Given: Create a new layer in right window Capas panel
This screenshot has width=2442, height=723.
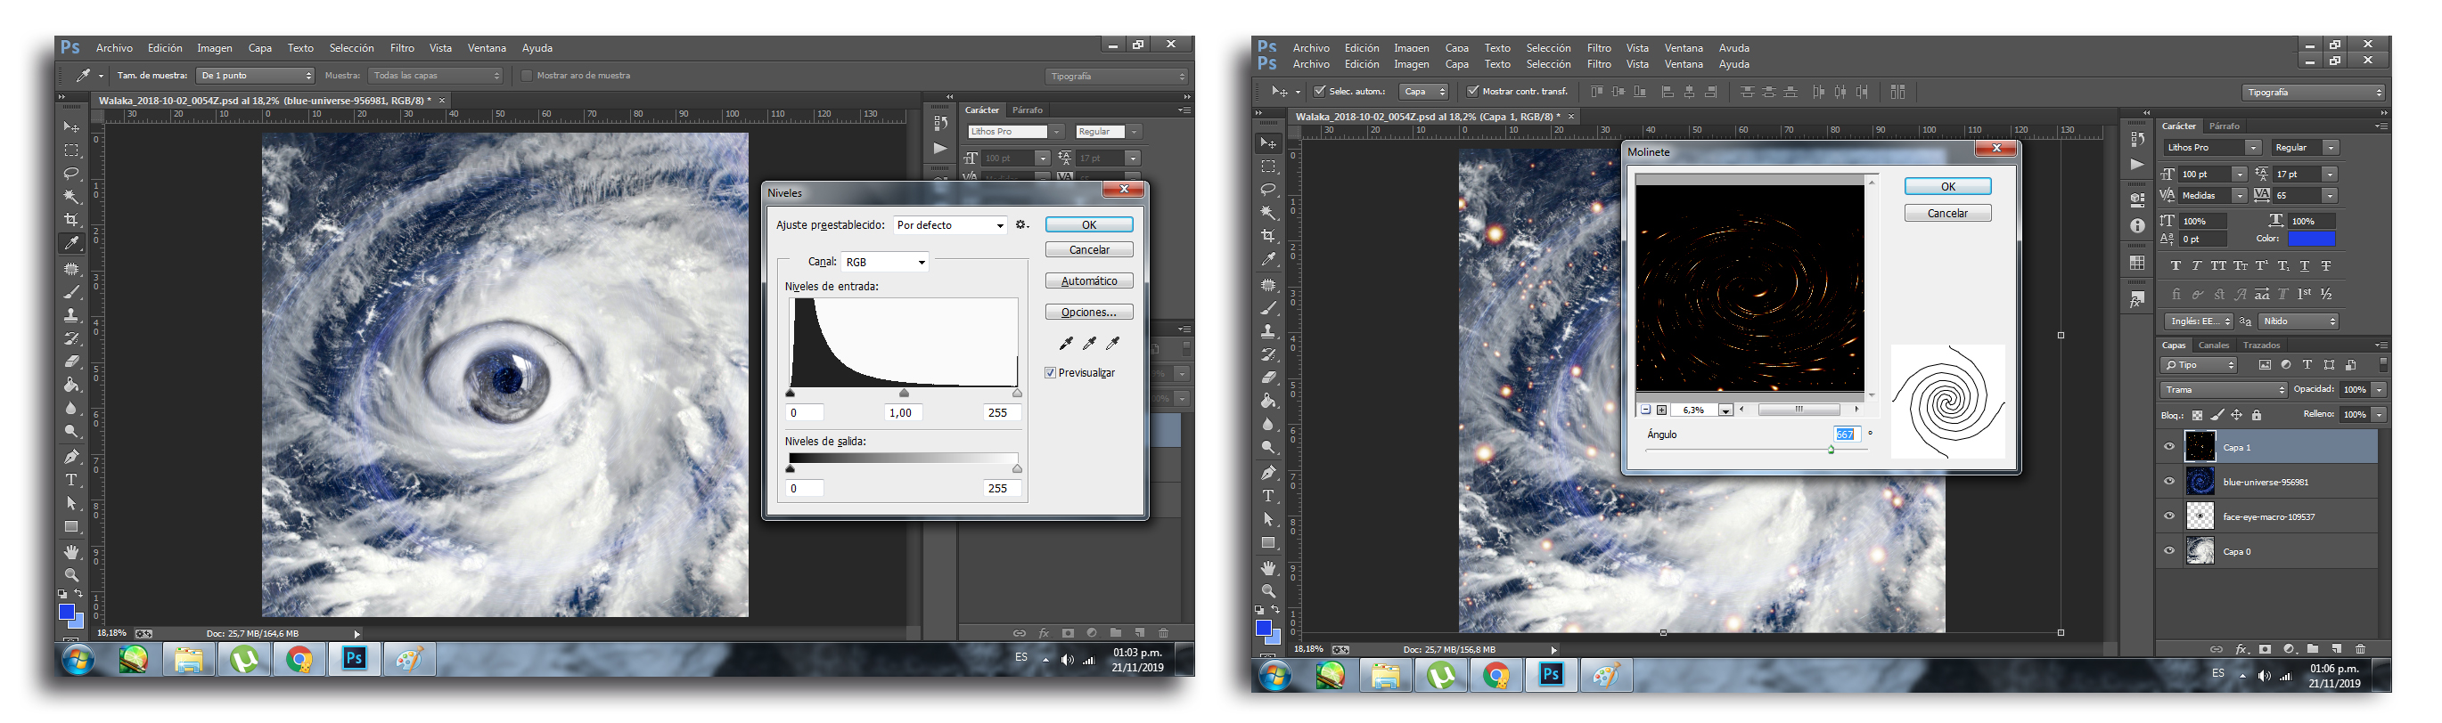Looking at the screenshot, I should pyautogui.click(x=2337, y=649).
